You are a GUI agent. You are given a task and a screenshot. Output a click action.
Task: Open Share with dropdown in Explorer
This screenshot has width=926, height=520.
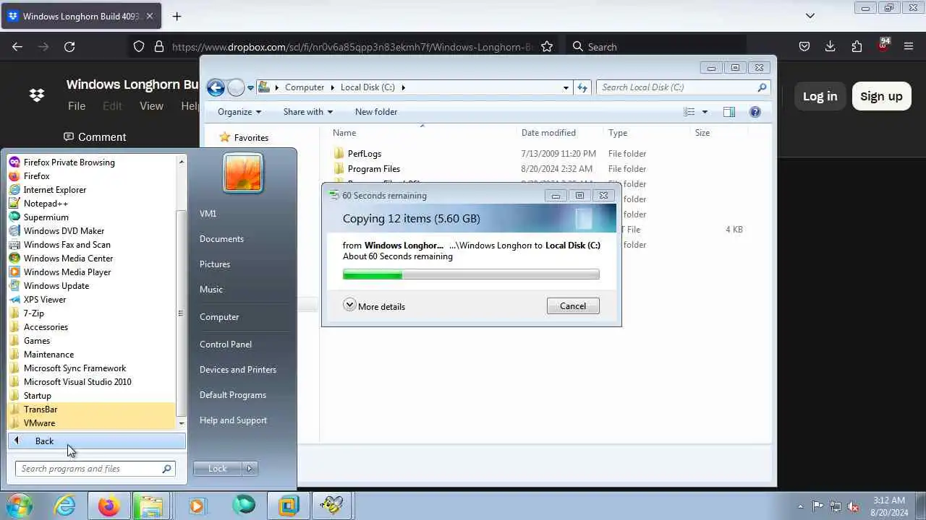pyautogui.click(x=308, y=112)
